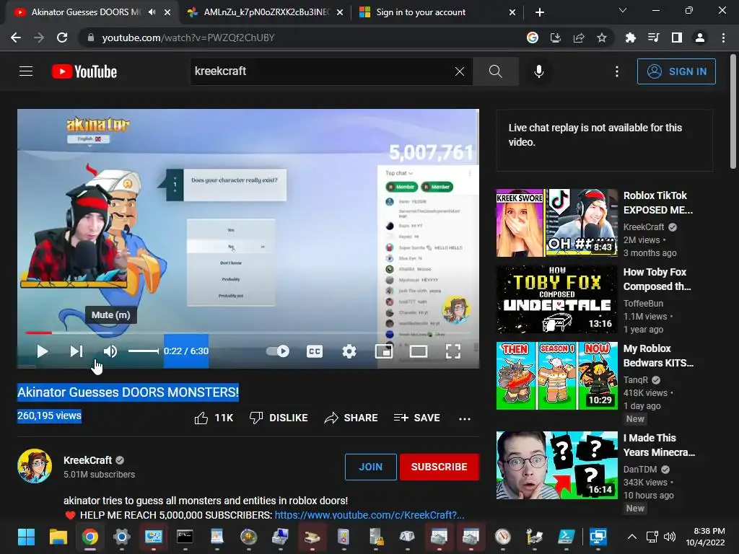Open ToffeeBun channel name

point(643,304)
